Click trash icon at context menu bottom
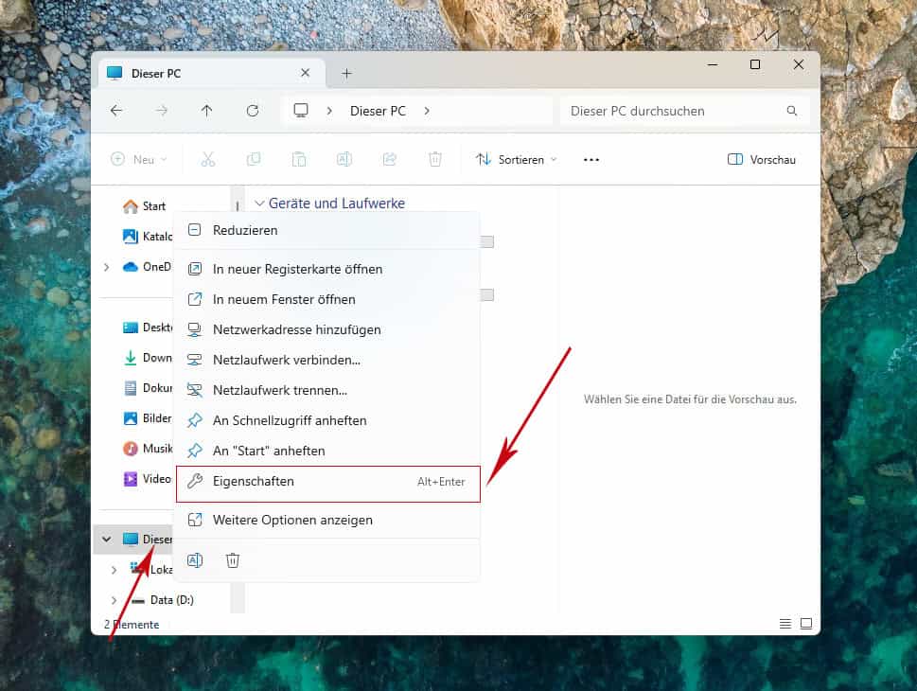Image resolution: width=917 pixels, height=691 pixels. coord(233,560)
